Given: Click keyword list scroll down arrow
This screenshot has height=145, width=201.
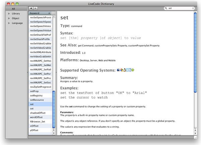Looking at the screenshot, I should (54, 133).
